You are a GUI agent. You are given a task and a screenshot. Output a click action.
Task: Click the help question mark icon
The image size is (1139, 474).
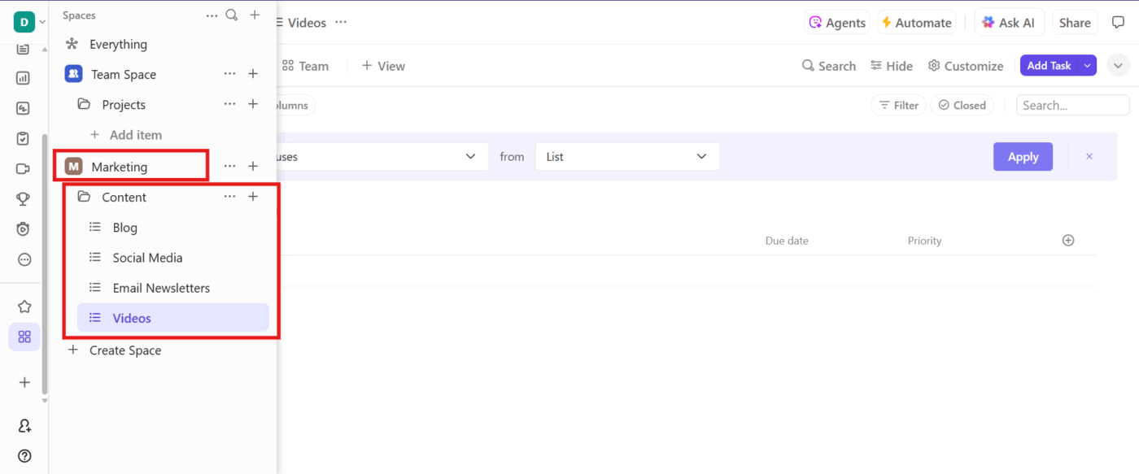pyautogui.click(x=24, y=456)
